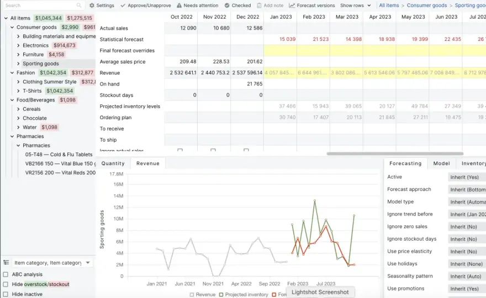The image size is (486, 298).
Task: Click the Approve/Unapprove checkmark icon
Action: coord(123,6)
